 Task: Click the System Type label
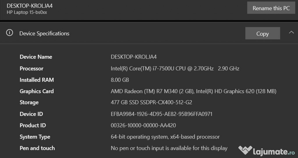(35, 137)
